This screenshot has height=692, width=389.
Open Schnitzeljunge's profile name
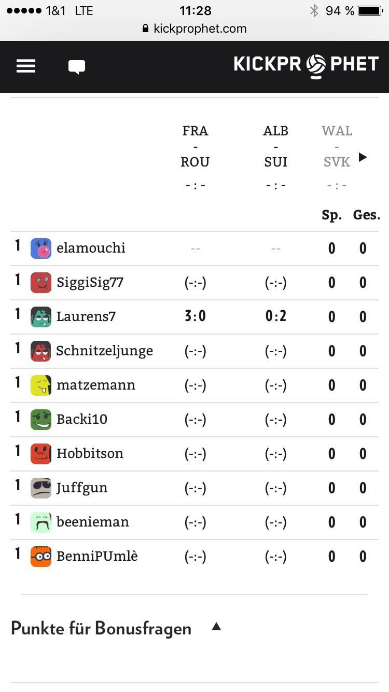tap(104, 351)
